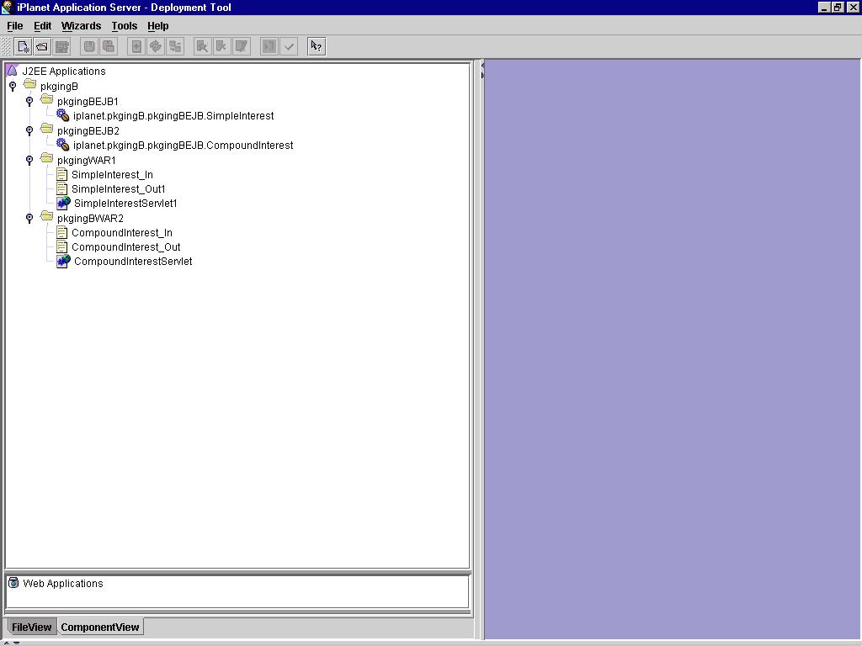Viewport: 862px width, 646px height.
Task: Click the CompoundInterestServlet servlet icon
Action: [x=63, y=261]
